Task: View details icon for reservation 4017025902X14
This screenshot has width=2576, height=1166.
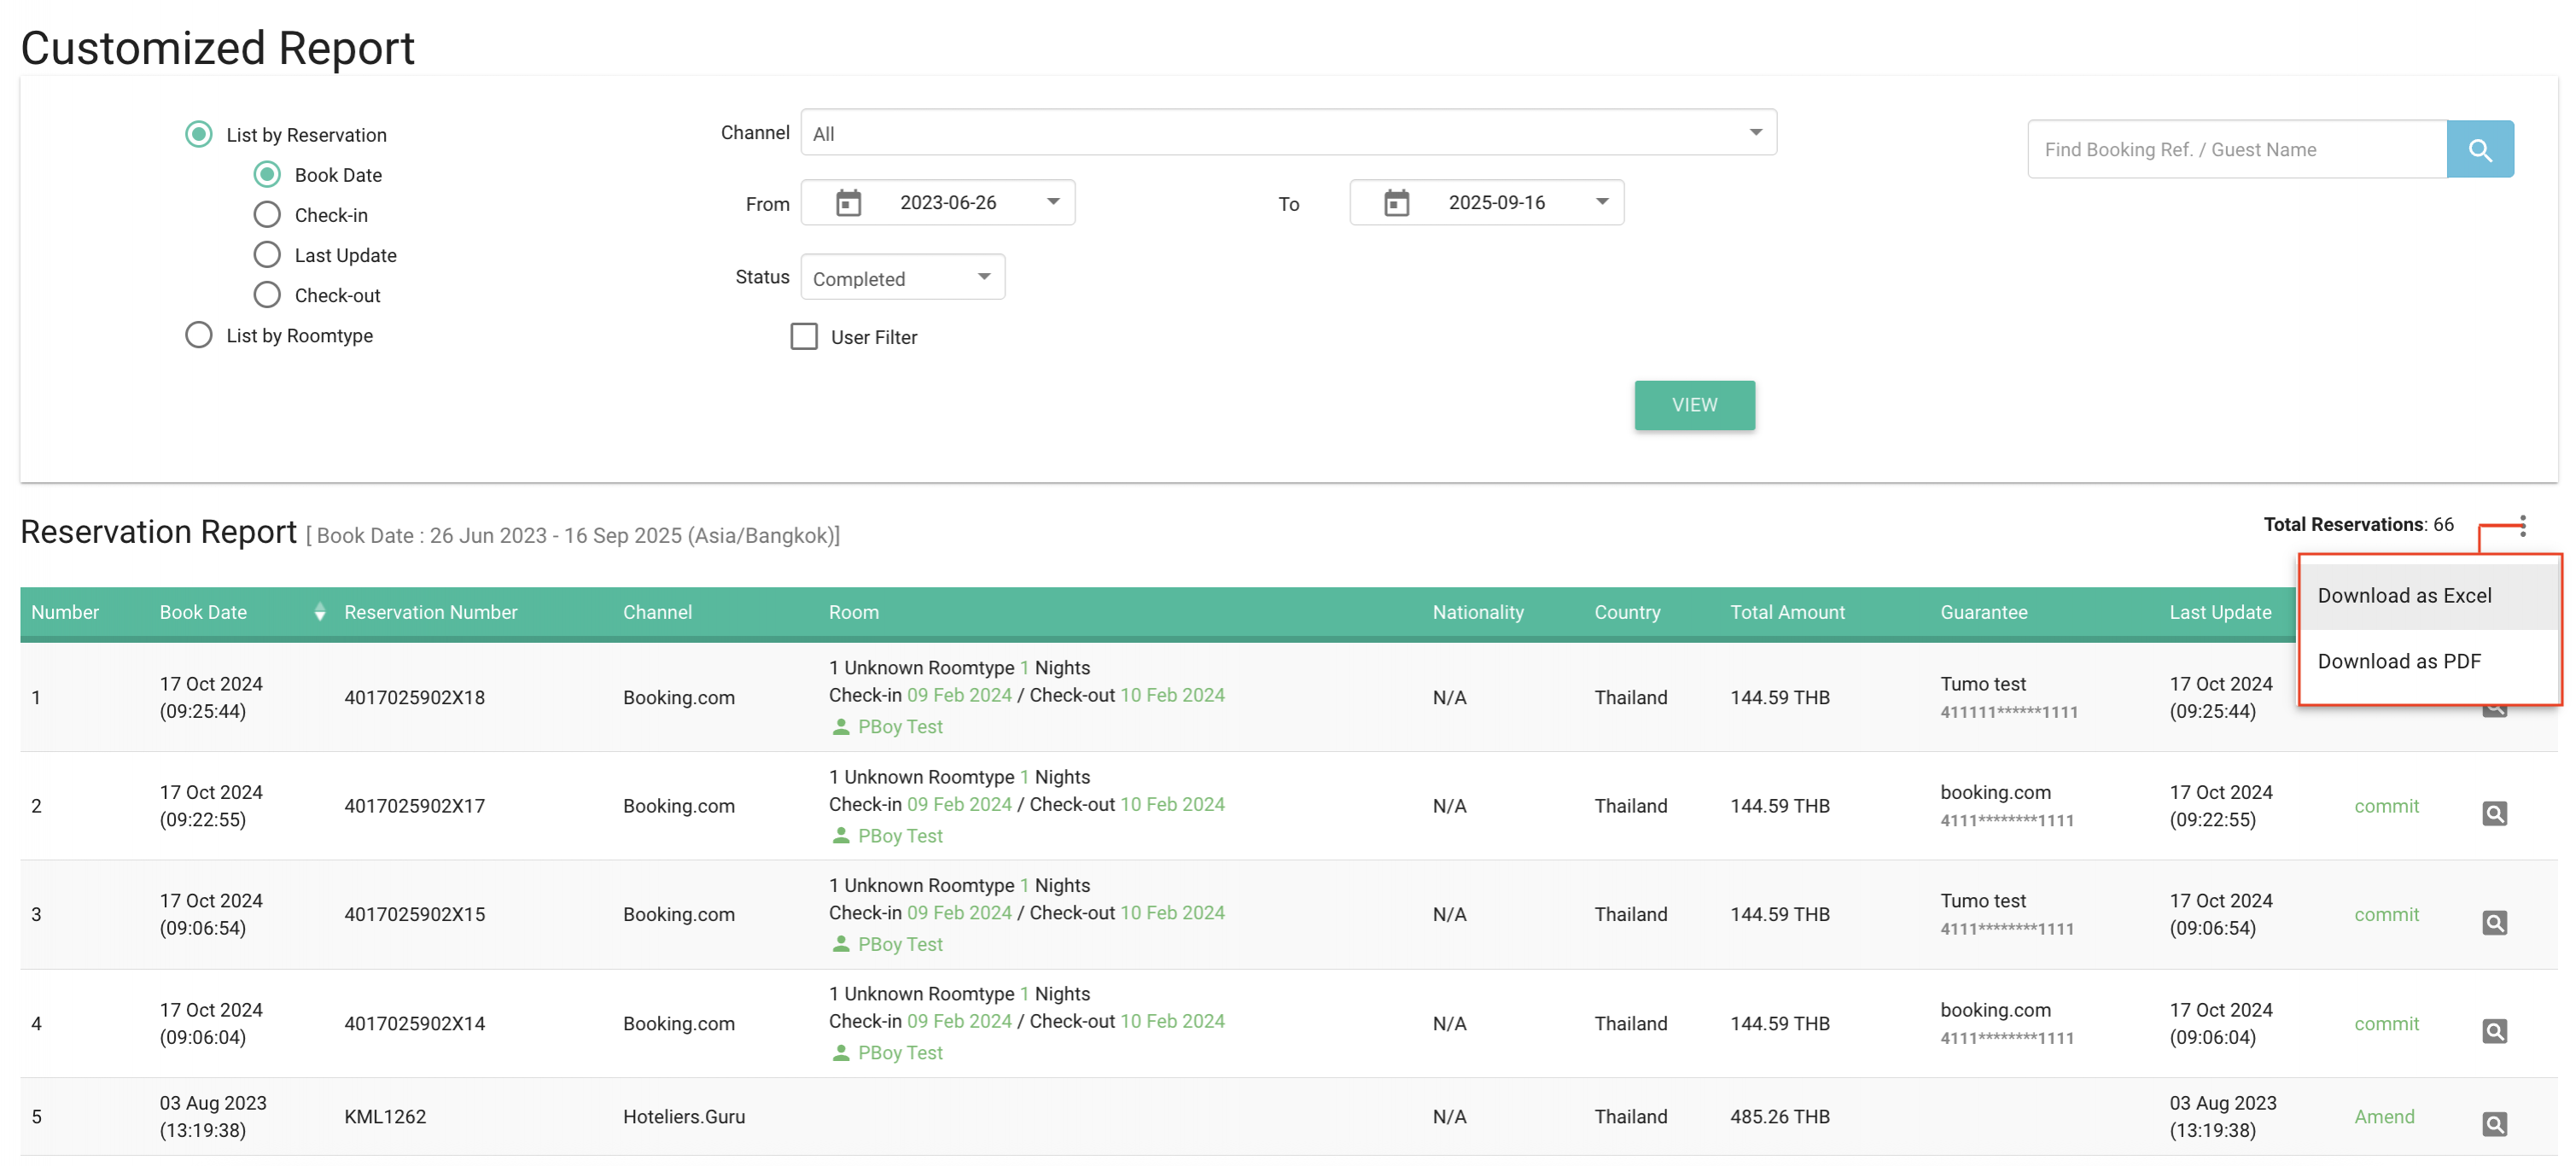Action: pos(2494,1030)
